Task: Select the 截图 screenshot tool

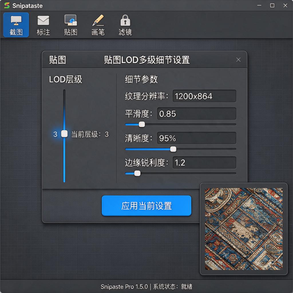Action: point(16,25)
